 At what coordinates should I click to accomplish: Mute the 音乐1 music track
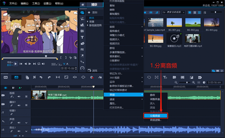[18, 131]
